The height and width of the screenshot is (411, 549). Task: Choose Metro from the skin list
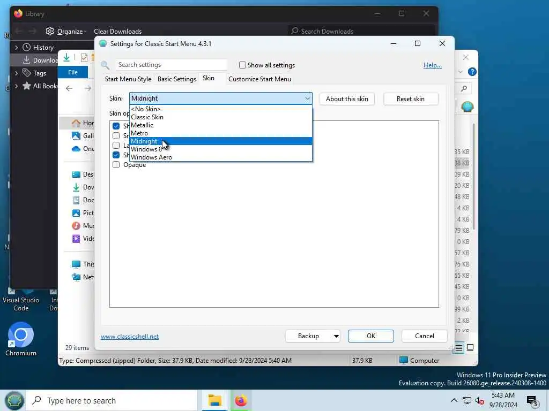coord(220,133)
